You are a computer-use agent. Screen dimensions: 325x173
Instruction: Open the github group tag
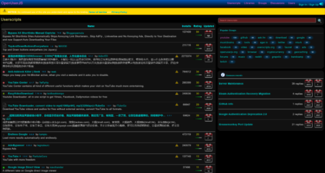244,38
